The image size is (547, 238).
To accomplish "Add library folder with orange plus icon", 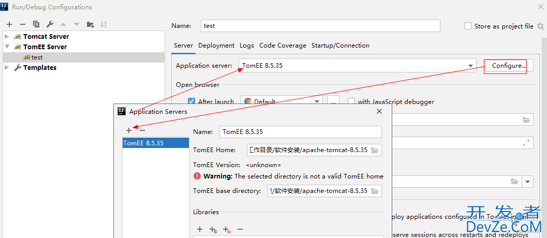I will tap(227, 230).
